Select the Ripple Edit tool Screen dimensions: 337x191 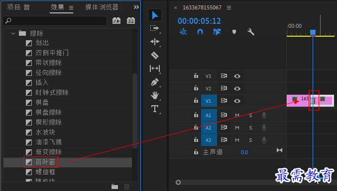point(155,42)
